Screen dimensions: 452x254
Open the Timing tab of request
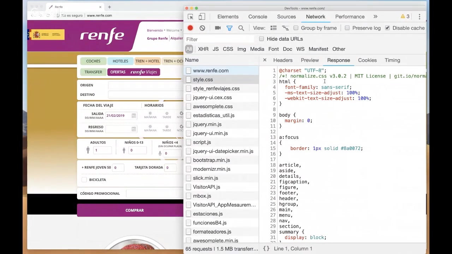392,60
